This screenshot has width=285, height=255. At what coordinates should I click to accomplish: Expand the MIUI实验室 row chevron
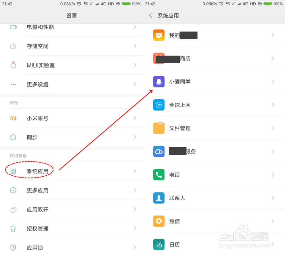pos(135,65)
